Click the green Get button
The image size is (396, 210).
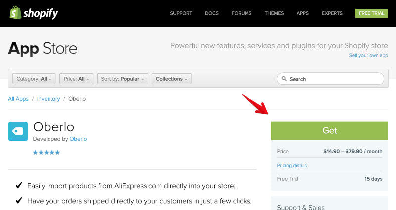tap(329, 130)
